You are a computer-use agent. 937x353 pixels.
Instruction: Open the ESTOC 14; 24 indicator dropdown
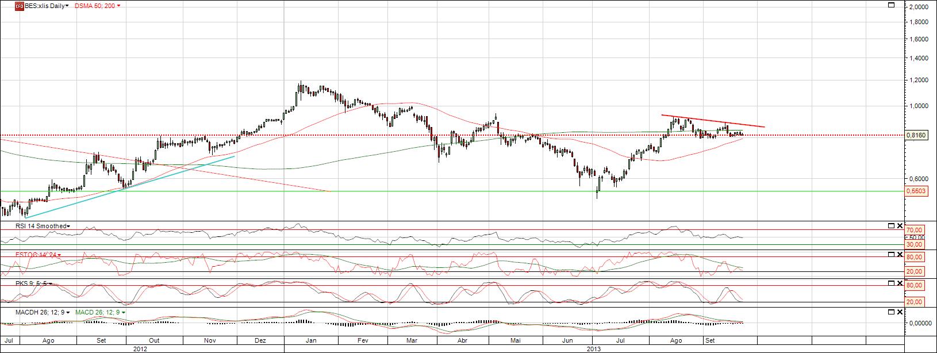click(59, 255)
